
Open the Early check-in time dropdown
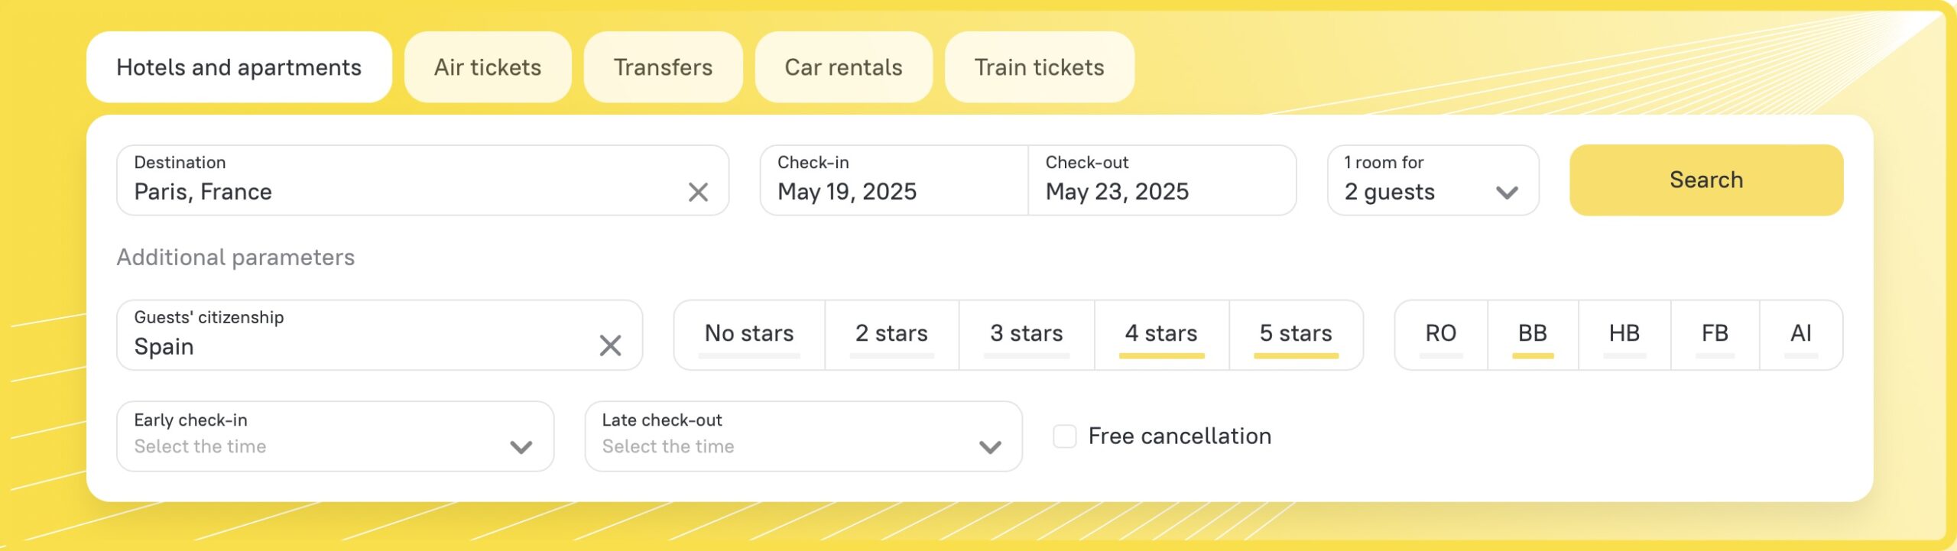pos(335,436)
